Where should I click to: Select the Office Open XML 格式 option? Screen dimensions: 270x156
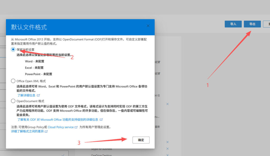click(x=13, y=81)
